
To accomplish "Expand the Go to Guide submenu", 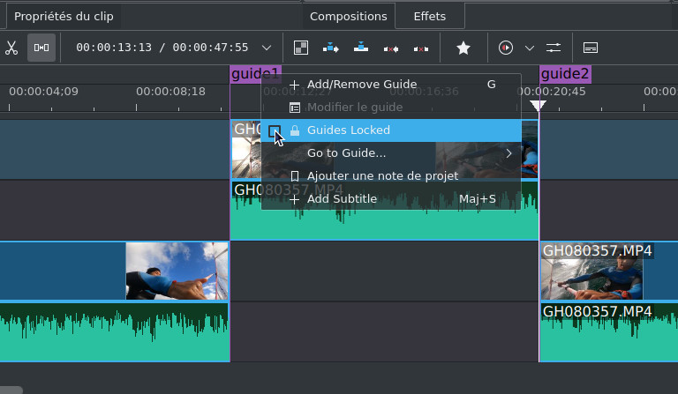I will [x=391, y=153].
